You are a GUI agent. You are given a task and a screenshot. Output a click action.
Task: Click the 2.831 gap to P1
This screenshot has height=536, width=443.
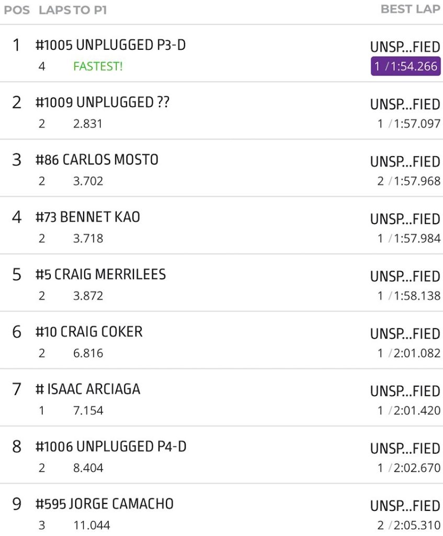coord(88,124)
